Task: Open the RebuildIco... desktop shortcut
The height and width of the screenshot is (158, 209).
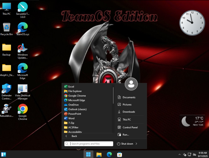Action: (7, 111)
